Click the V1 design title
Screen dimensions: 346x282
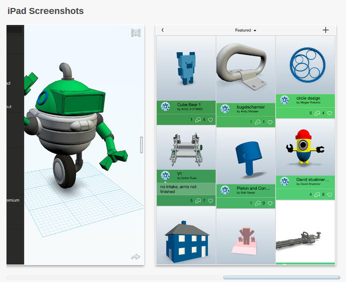(x=179, y=173)
